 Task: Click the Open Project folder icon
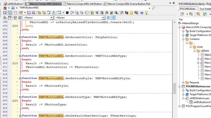click(21, 13)
